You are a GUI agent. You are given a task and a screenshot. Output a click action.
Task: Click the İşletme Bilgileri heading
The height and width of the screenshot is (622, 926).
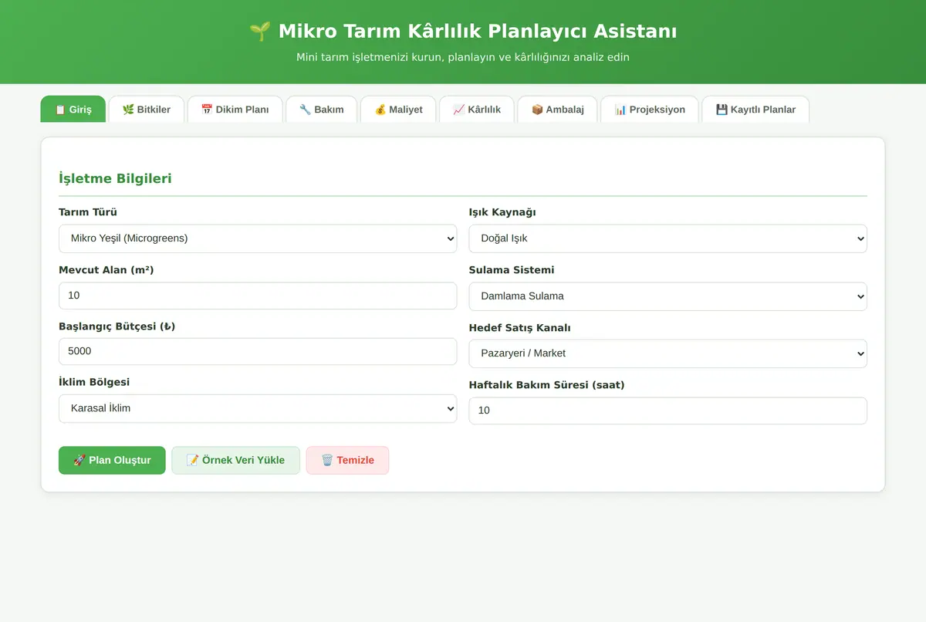pyautogui.click(x=115, y=178)
